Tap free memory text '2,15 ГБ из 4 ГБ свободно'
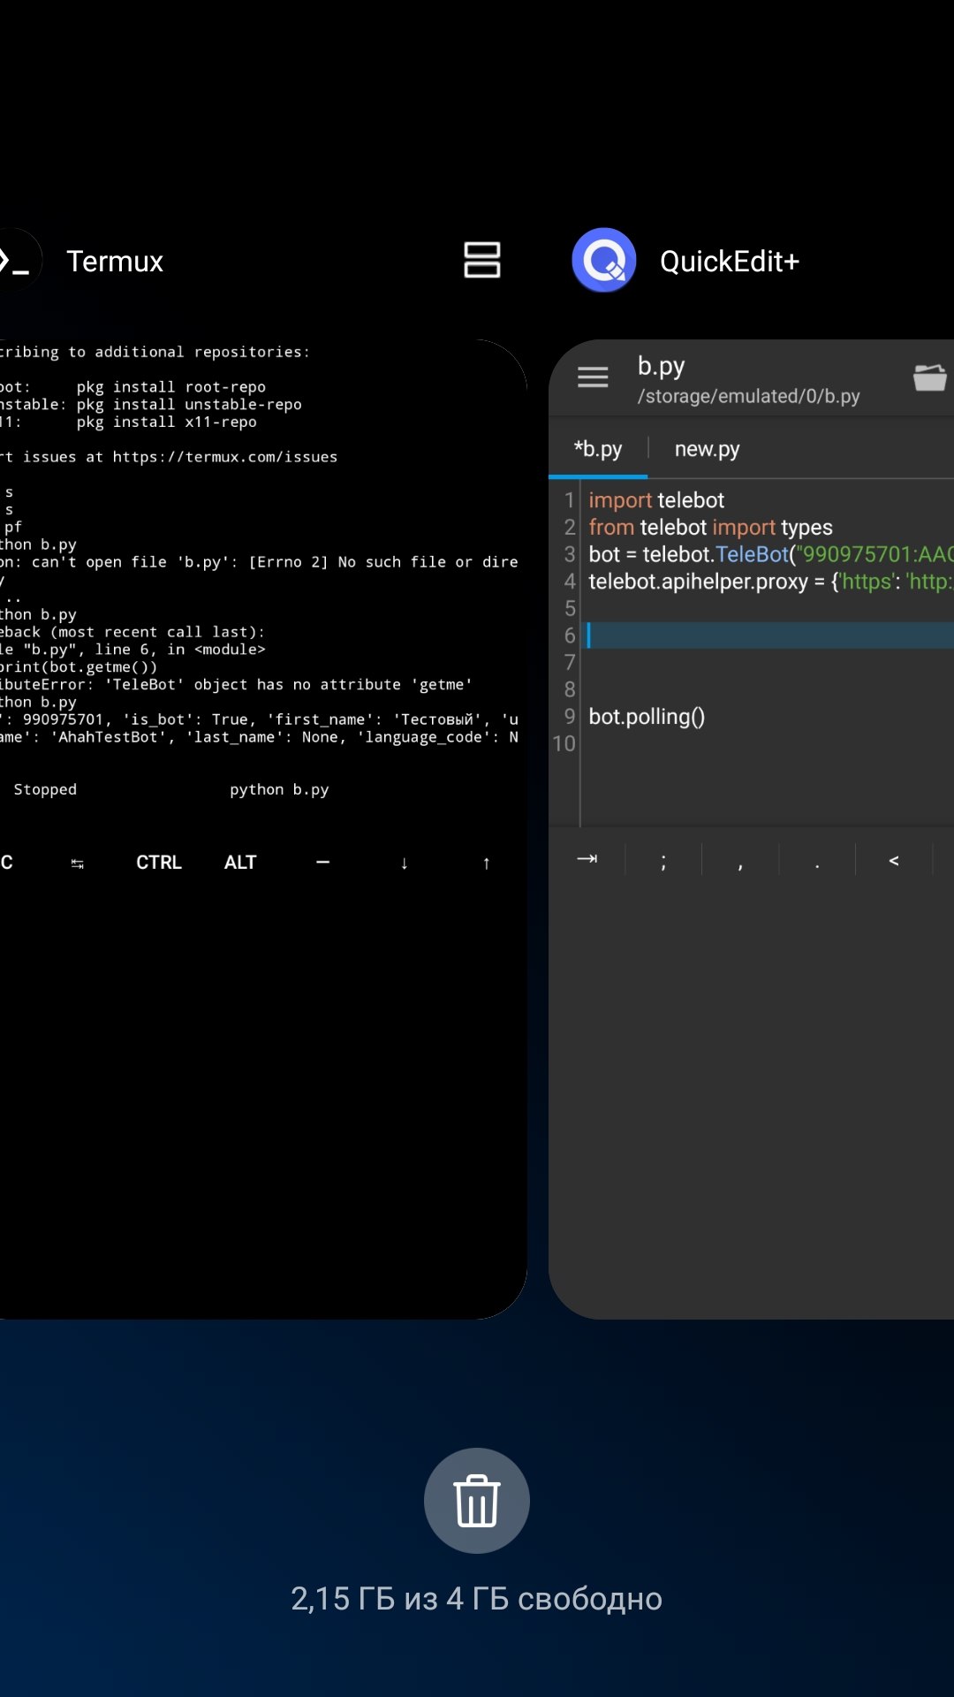The width and height of the screenshot is (954, 1697). 477,1599
